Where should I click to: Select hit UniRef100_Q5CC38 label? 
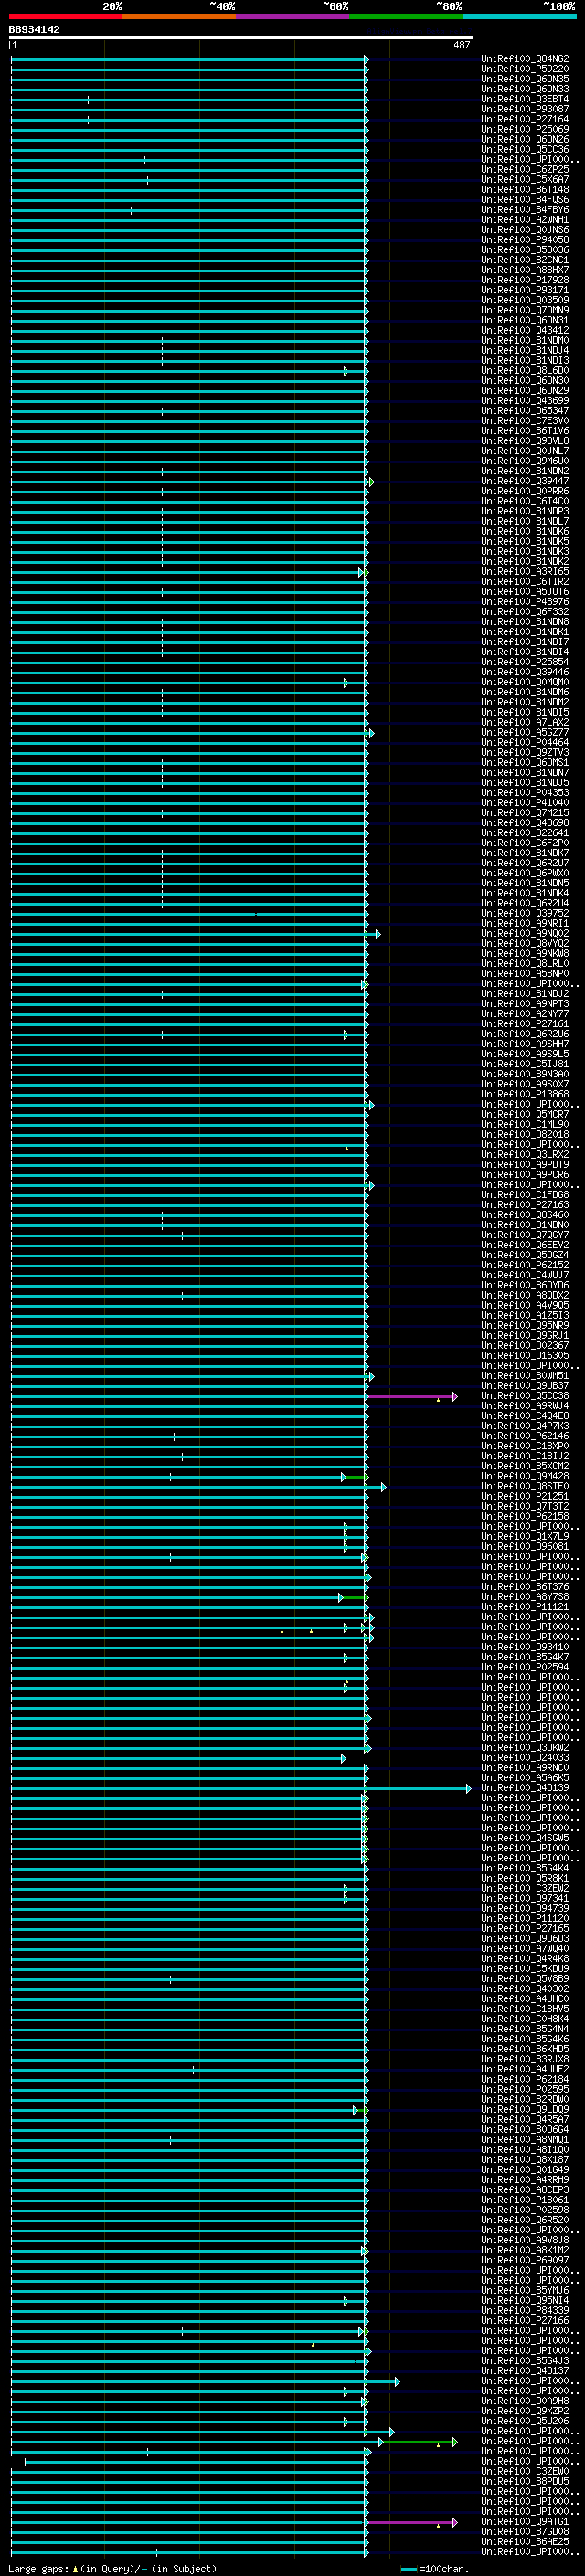(x=525, y=1396)
